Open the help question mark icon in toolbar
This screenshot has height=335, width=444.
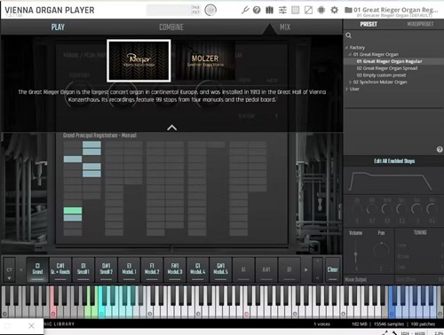(x=257, y=11)
